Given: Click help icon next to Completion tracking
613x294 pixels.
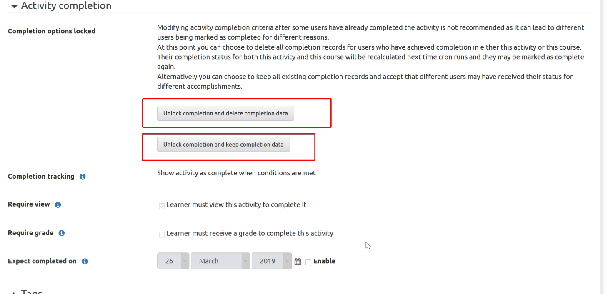Looking at the screenshot, I should pyautogui.click(x=83, y=177).
